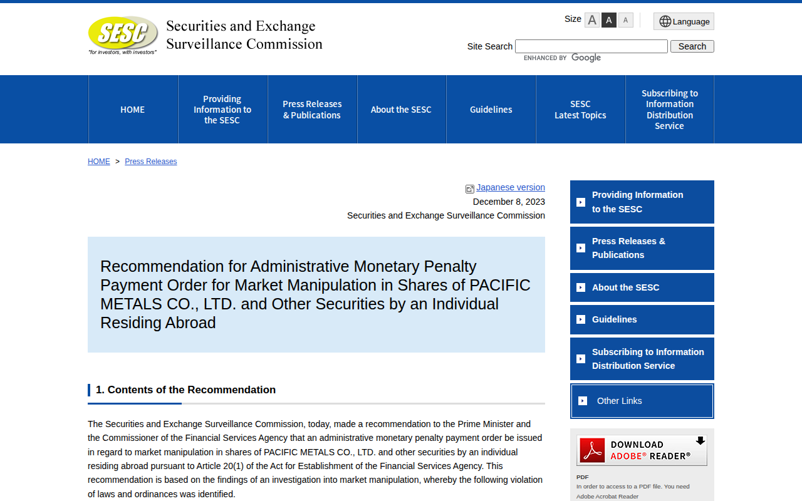
Task: Click arrow icon beside sidebar About the SESC
Action: coord(581,287)
